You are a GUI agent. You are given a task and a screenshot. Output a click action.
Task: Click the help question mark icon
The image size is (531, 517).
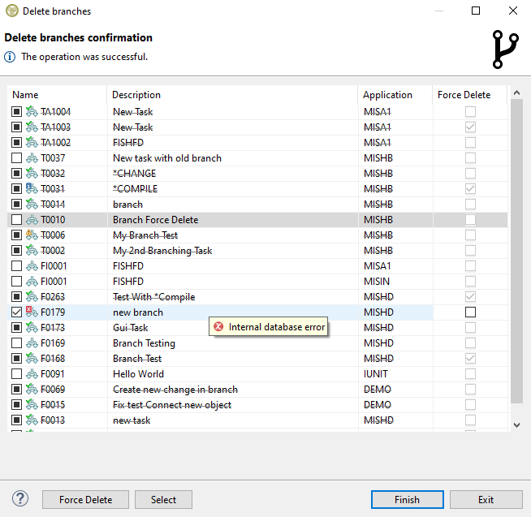point(20,499)
